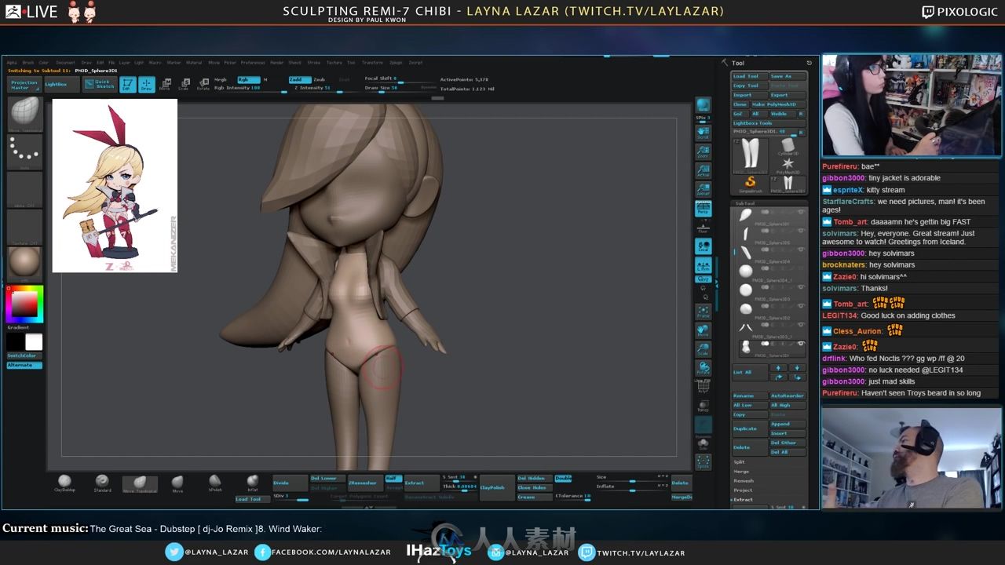Click the main color picker square

click(x=24, y=304)
